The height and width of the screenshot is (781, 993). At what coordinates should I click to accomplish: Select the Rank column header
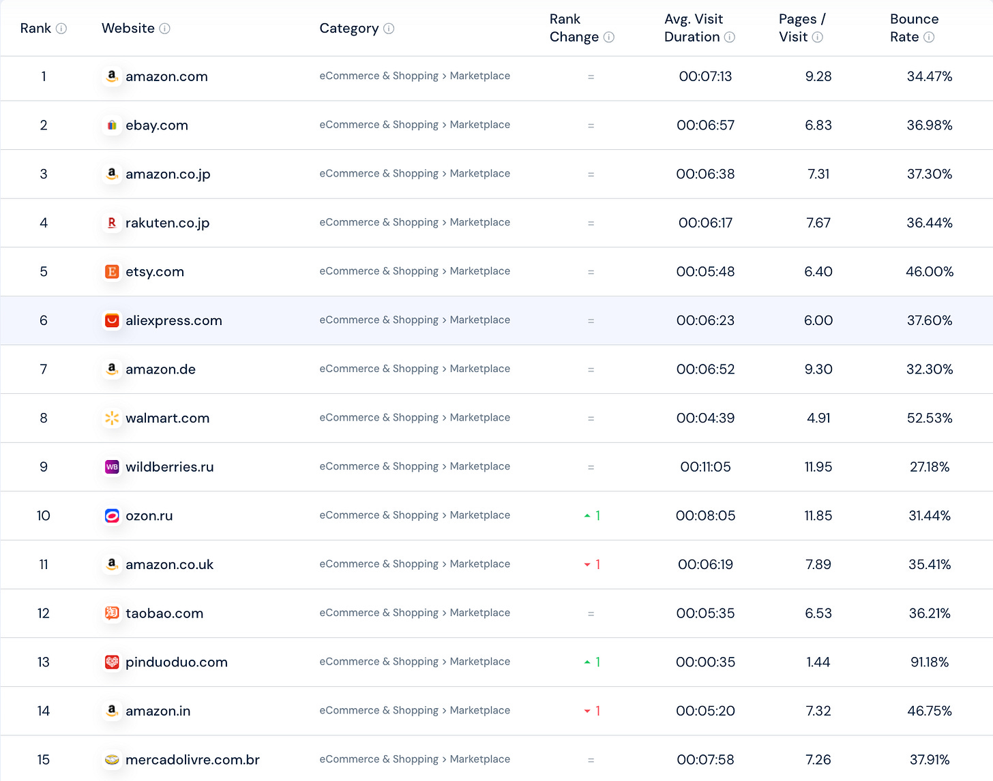35,29
